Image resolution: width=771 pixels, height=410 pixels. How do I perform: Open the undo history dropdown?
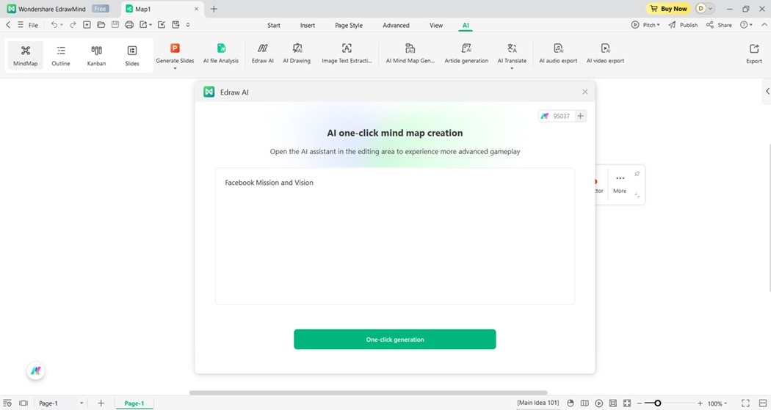click(x=62, y=24)
